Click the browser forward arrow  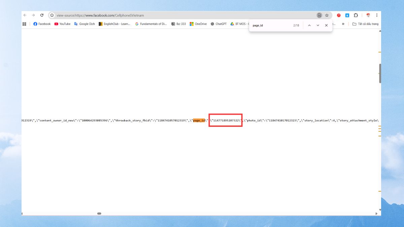(x=33, y=15)
